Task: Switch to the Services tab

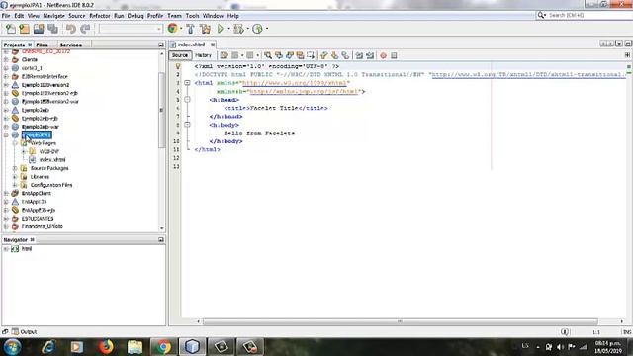Action: pyautogui.click(x=71, y=44)
